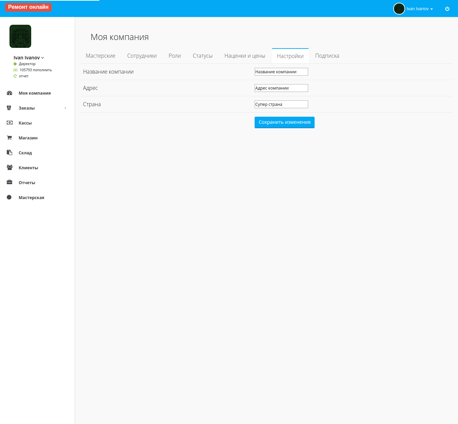Select the Настройки tab

coord(290,56)
